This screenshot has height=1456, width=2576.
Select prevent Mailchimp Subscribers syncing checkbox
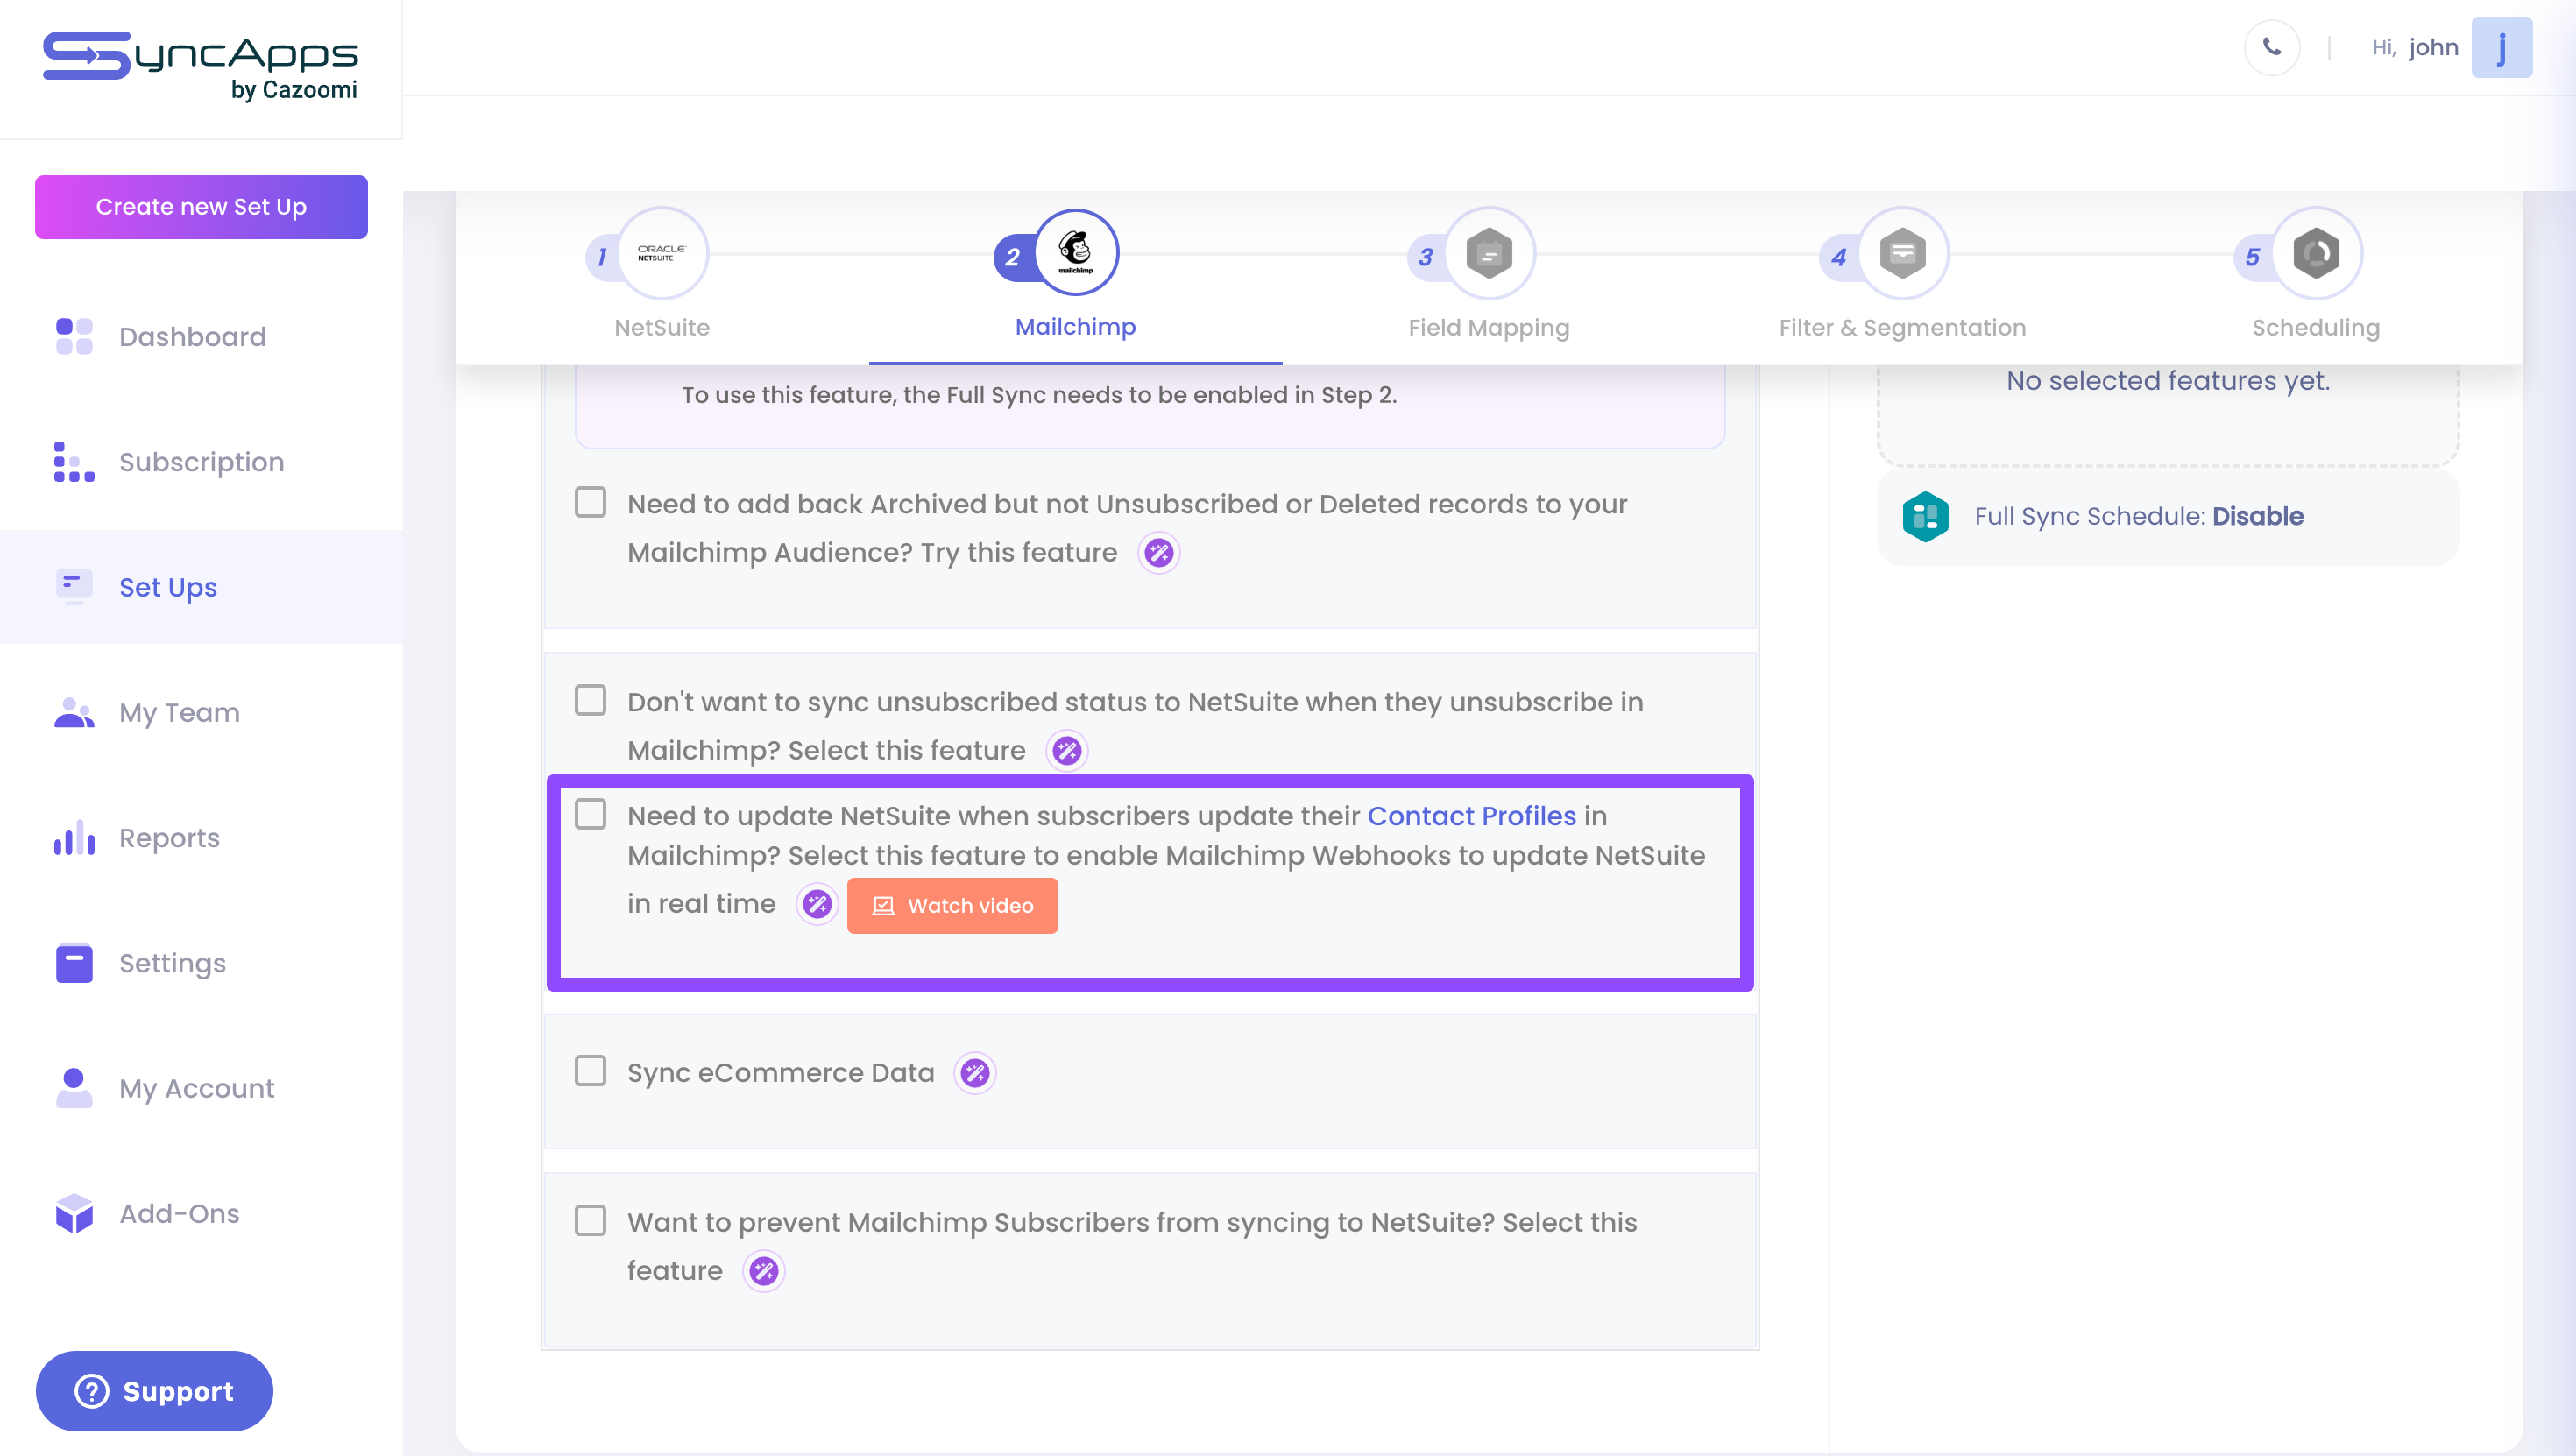pos(590,1220)
